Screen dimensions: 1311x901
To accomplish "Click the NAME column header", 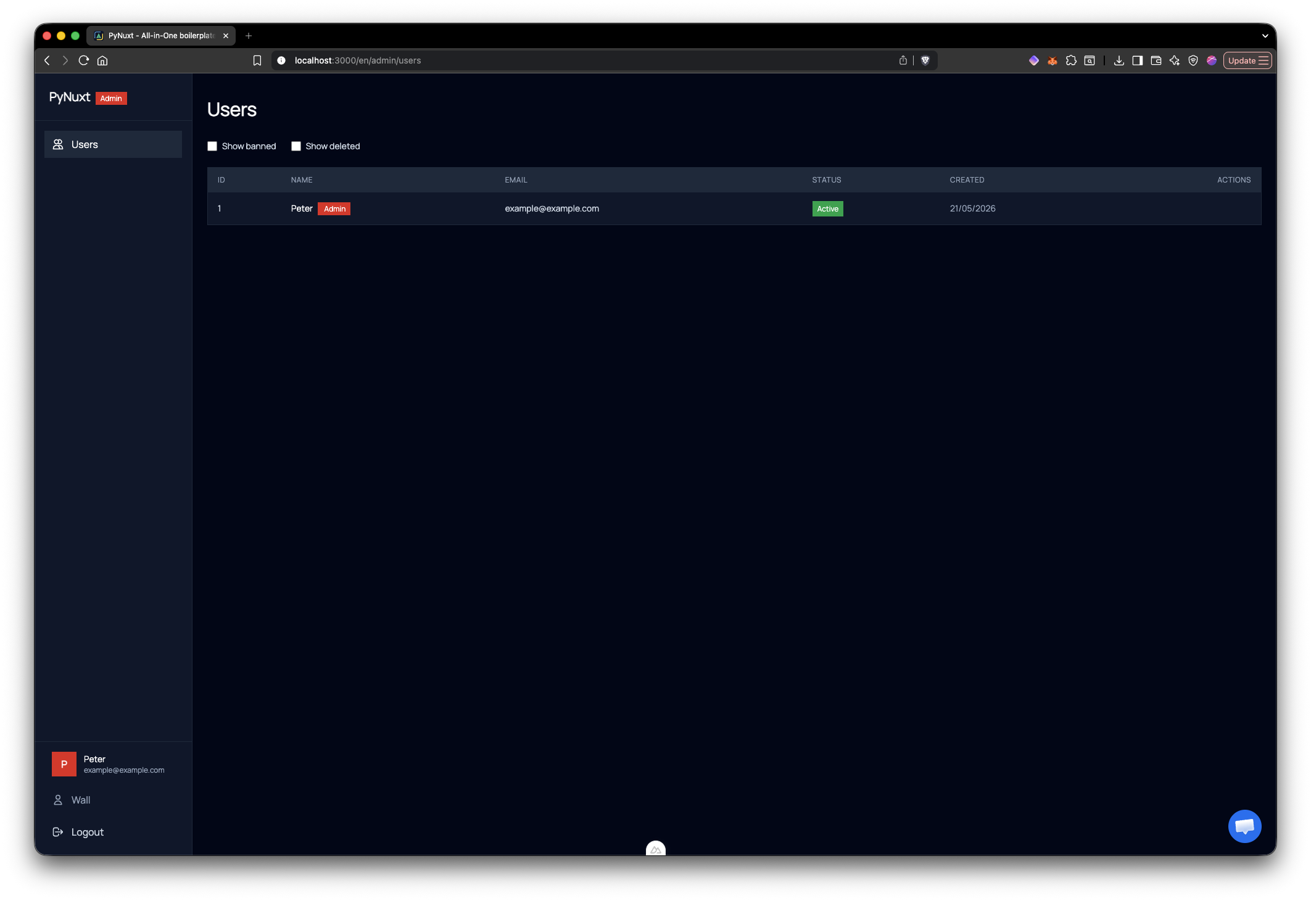I will (x=302, y=180).
